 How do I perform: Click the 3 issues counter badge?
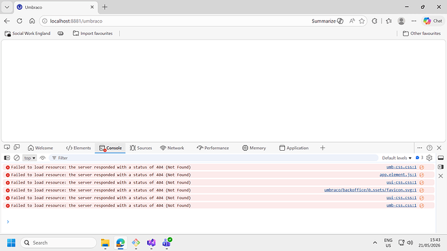(x=419, y=158)
